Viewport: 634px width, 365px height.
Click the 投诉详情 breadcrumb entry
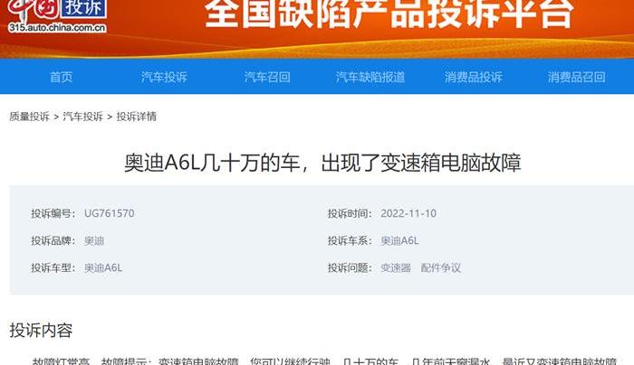click(x=137, y=117)
